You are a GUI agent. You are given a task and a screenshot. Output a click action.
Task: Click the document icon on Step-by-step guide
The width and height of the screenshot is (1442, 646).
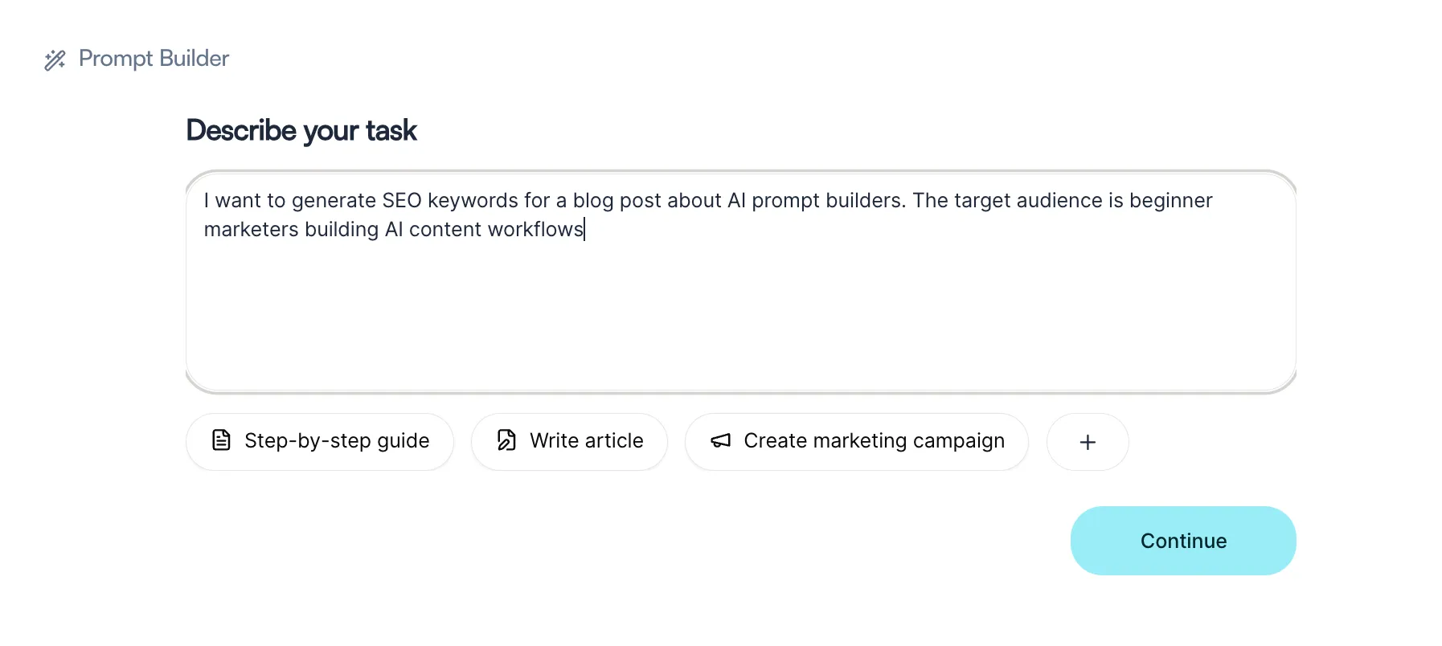tap(221, 440)
